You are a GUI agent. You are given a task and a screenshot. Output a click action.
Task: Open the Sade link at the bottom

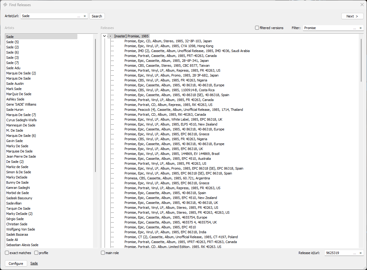[x=34, y=263]
